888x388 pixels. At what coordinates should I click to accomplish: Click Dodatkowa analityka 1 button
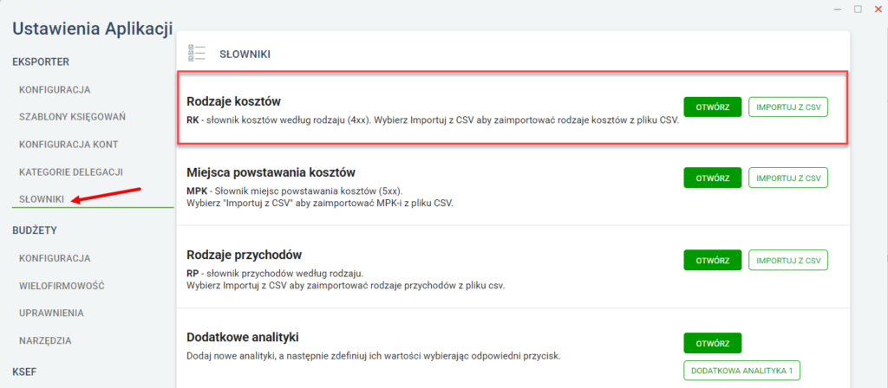(742, 371)
